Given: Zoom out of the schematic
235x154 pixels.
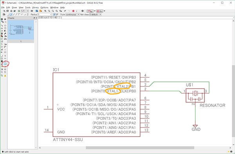Looking at the screenshot, I should point(53,11).
